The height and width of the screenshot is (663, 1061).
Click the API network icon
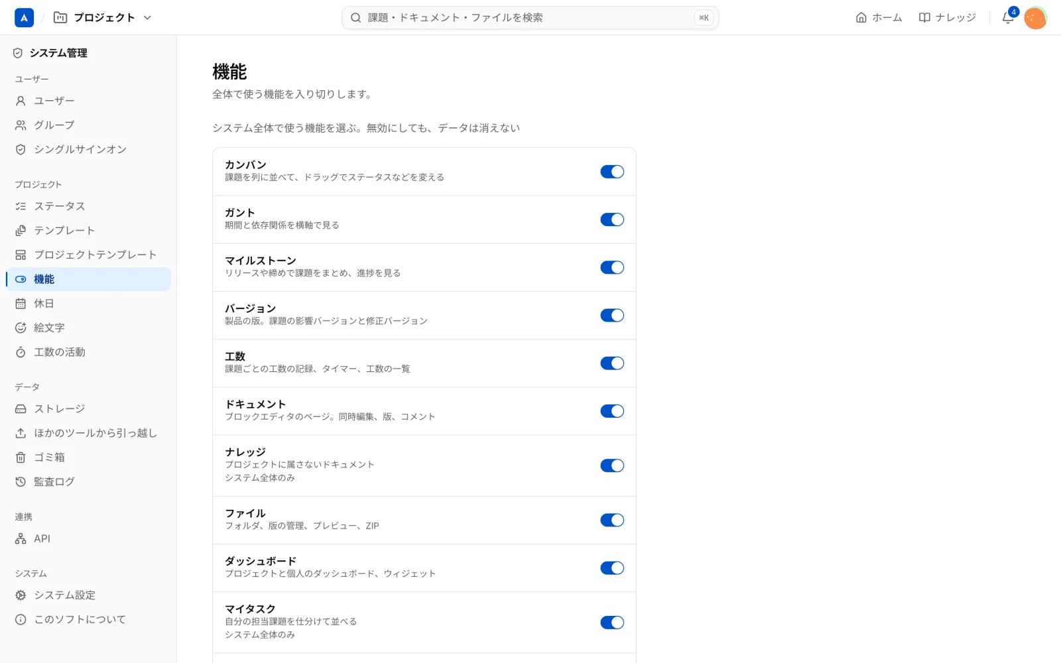point(21,539)
